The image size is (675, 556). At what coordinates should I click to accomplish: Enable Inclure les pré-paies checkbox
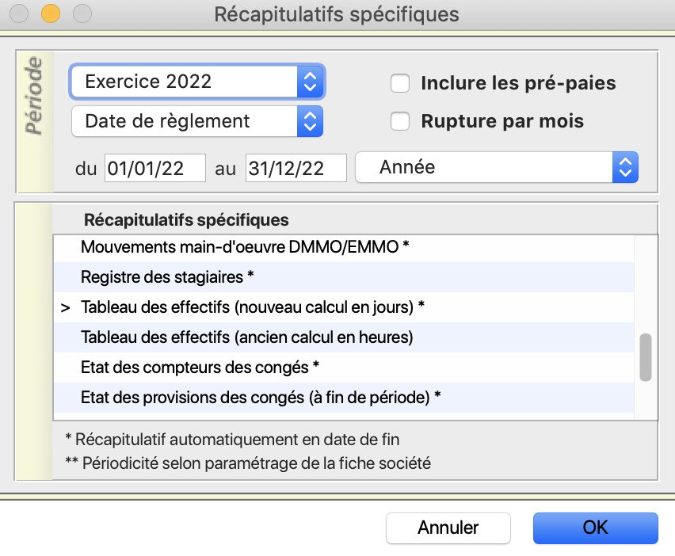coord(400,83)
